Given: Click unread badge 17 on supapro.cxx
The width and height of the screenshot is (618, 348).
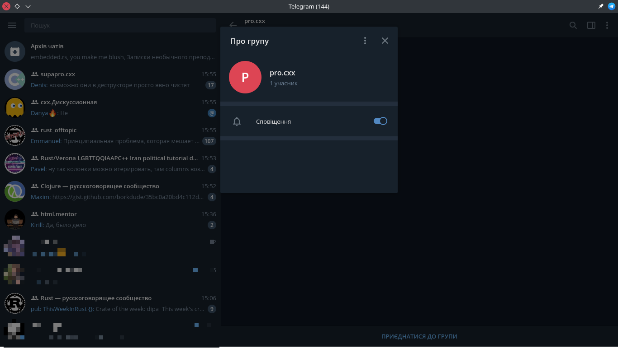Looking at the screenshot, I should tap(211, 85).
